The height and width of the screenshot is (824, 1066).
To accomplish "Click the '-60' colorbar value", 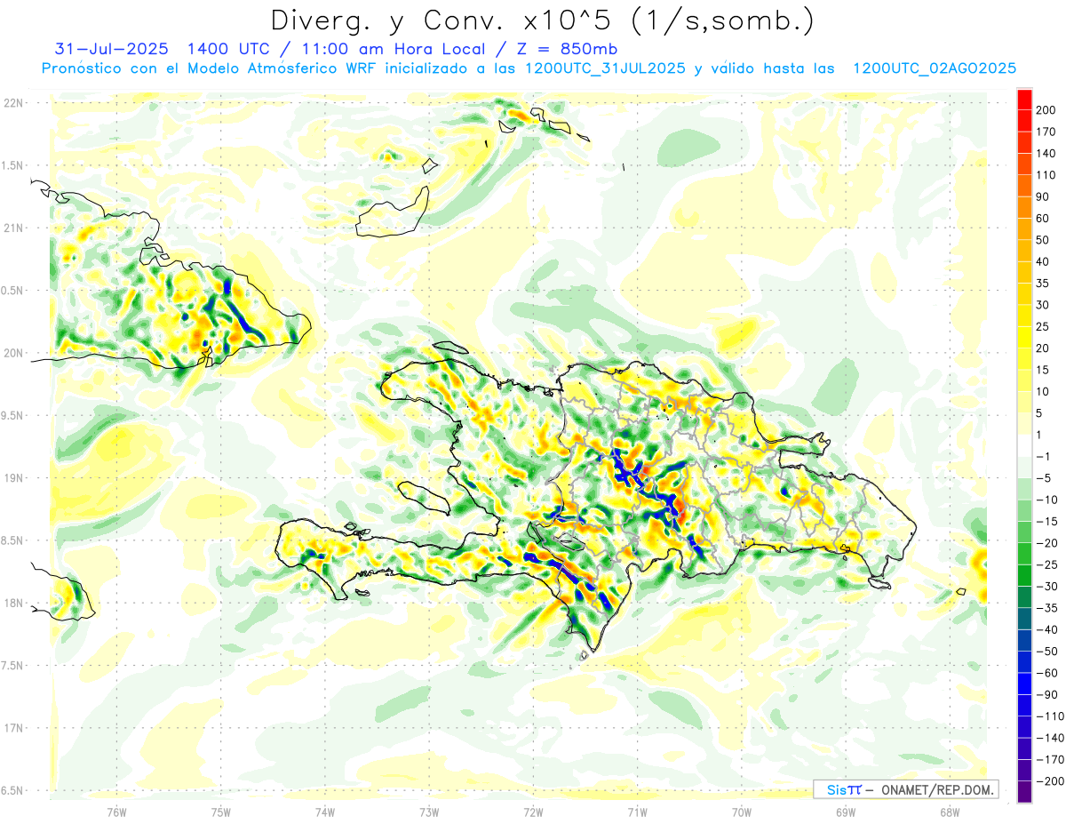I will pos(1046,673).
